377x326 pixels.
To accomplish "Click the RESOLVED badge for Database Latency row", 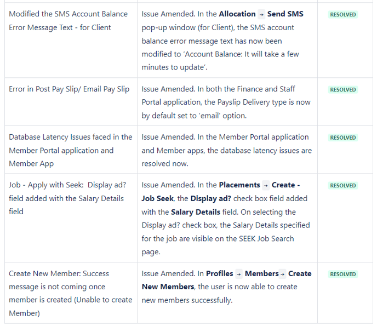I will [x=343, y=138].
